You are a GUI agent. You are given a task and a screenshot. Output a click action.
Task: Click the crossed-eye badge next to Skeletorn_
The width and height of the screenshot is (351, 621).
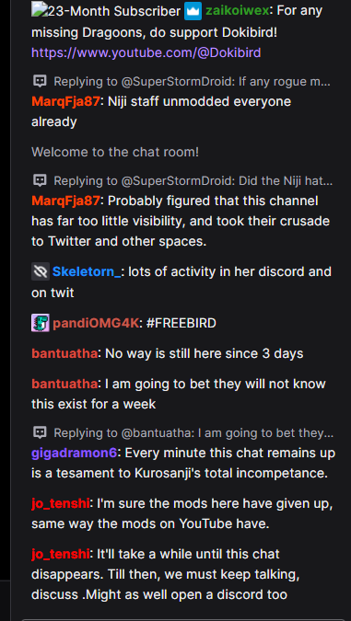pyautogui.click(x=41, y=271)
